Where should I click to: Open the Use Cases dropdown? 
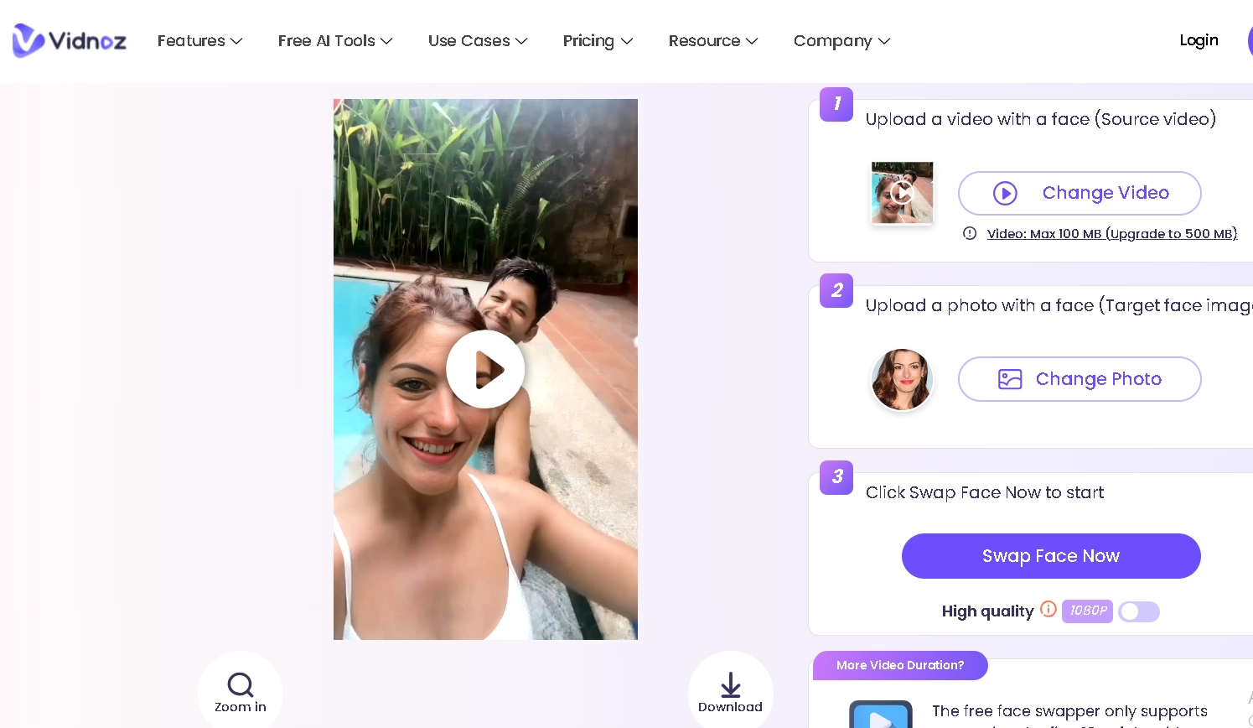[x=478, y=40]
